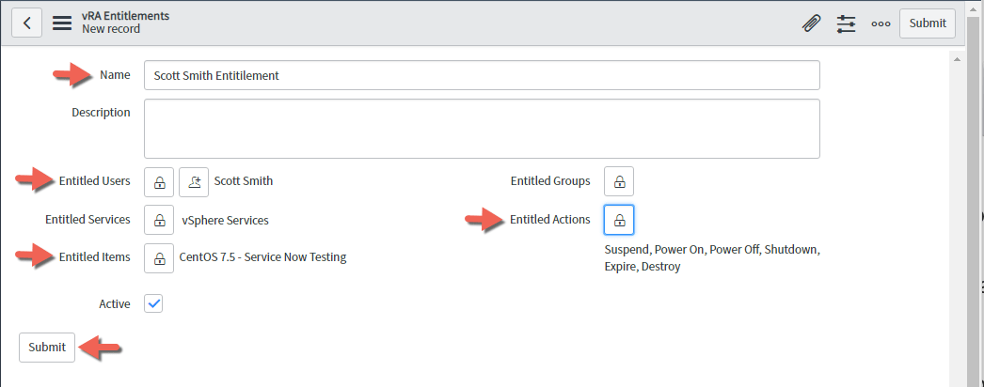
Task: Unlock the Entitled Services field
Action: click(x=159, y=220)
